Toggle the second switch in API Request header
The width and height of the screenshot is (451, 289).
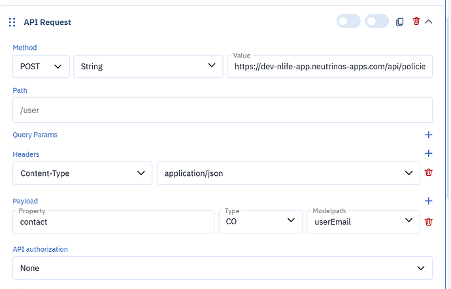376,22
